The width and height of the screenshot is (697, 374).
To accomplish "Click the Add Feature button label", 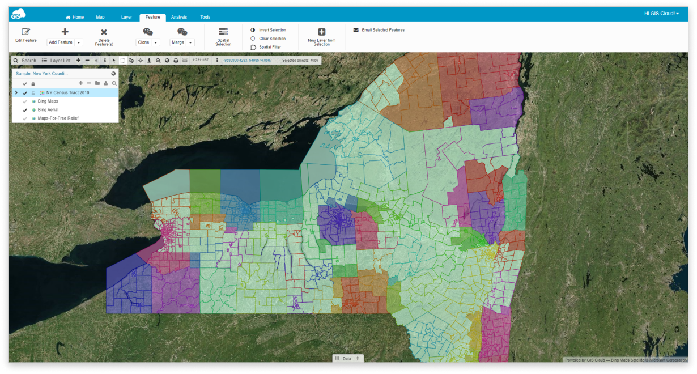I will coord(61,42).
